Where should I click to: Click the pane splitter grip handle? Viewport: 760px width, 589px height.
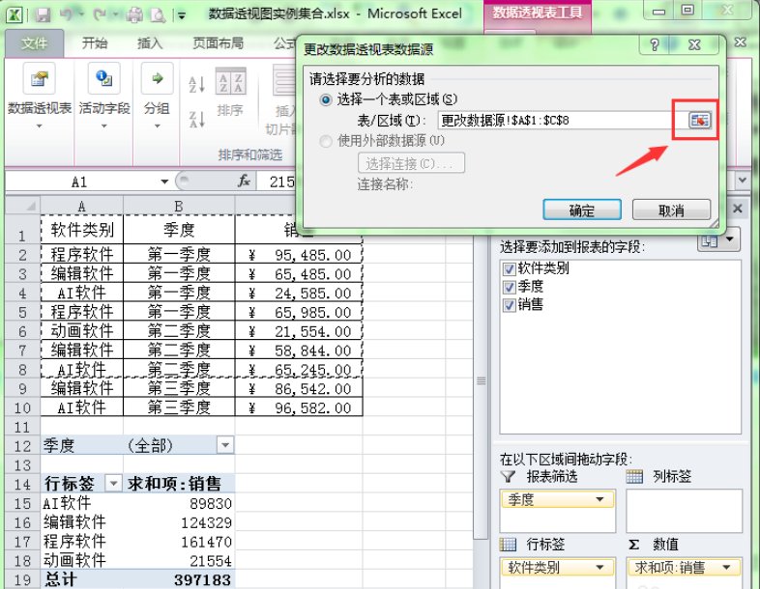point(481,380)
